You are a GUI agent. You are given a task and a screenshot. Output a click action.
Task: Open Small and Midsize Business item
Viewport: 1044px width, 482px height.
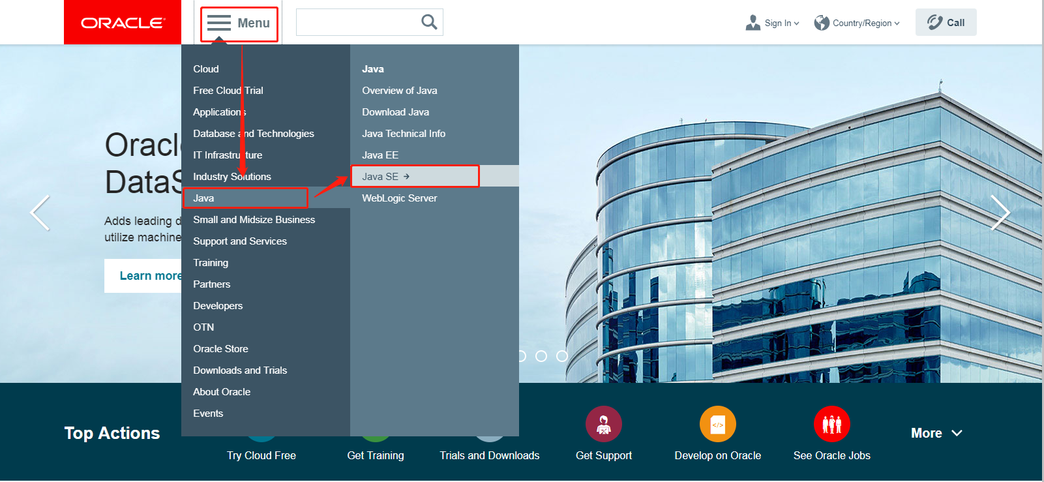[254, 219]
